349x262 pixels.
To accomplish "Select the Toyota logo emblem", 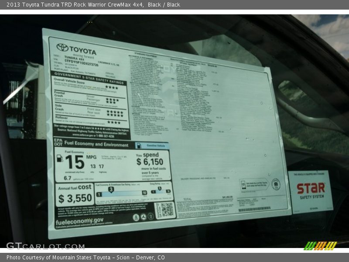I will pos(62,47).
